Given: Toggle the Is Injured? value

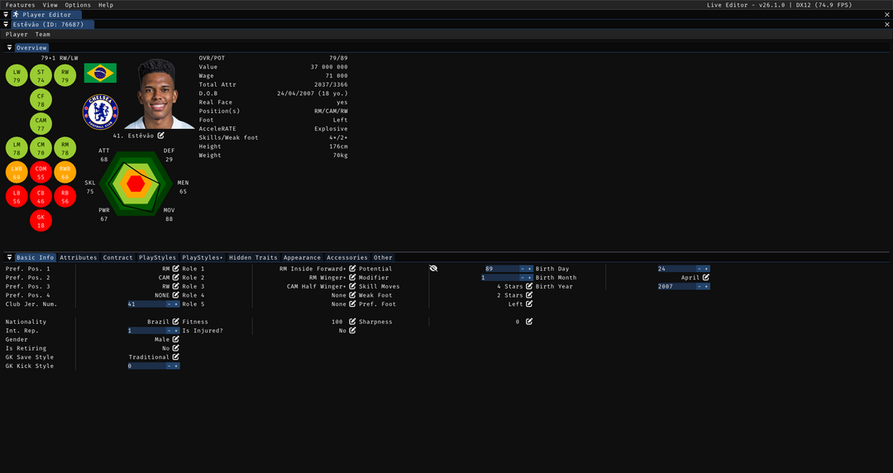Looking at the screenshot, I should click(x=352, y=331).
